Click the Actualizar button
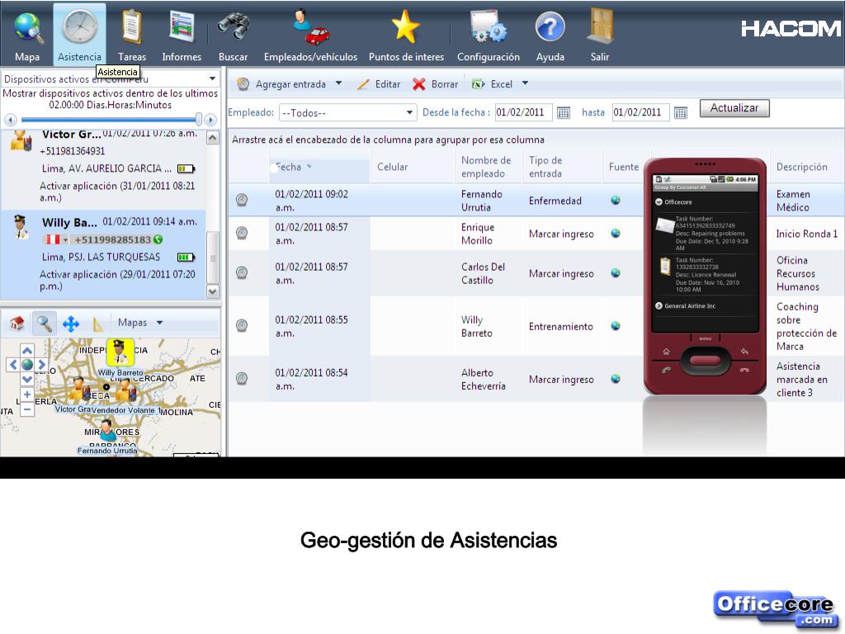845x634 pixels. (x=734, y=108)
